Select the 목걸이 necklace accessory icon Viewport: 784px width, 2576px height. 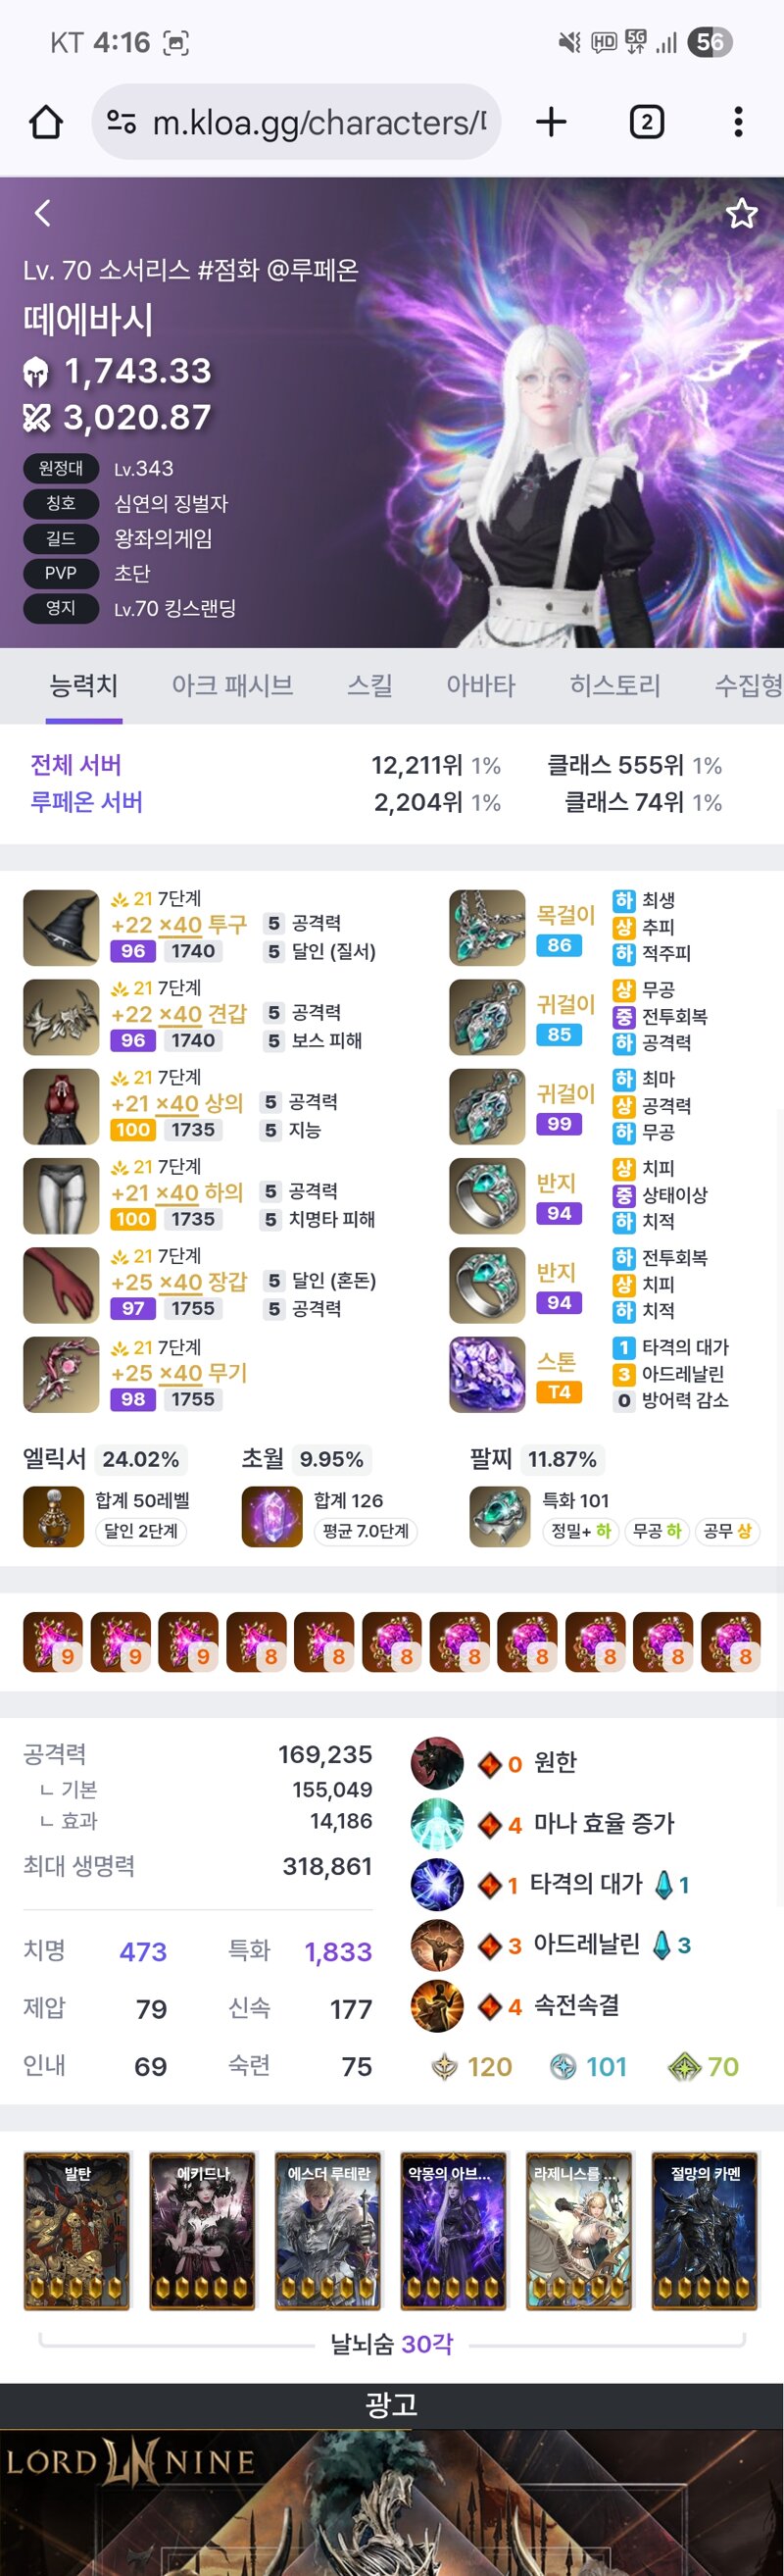487,927
